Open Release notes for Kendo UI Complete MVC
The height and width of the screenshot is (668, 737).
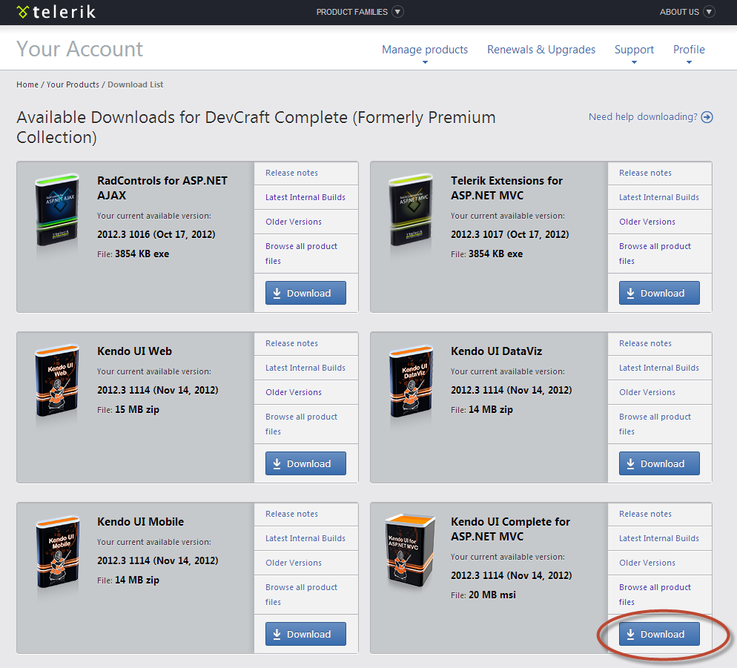[645, 515]
